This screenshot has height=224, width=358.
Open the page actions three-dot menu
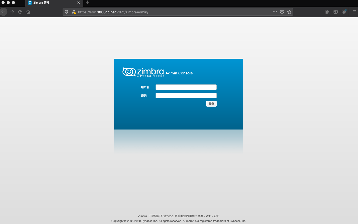point(275,12)
